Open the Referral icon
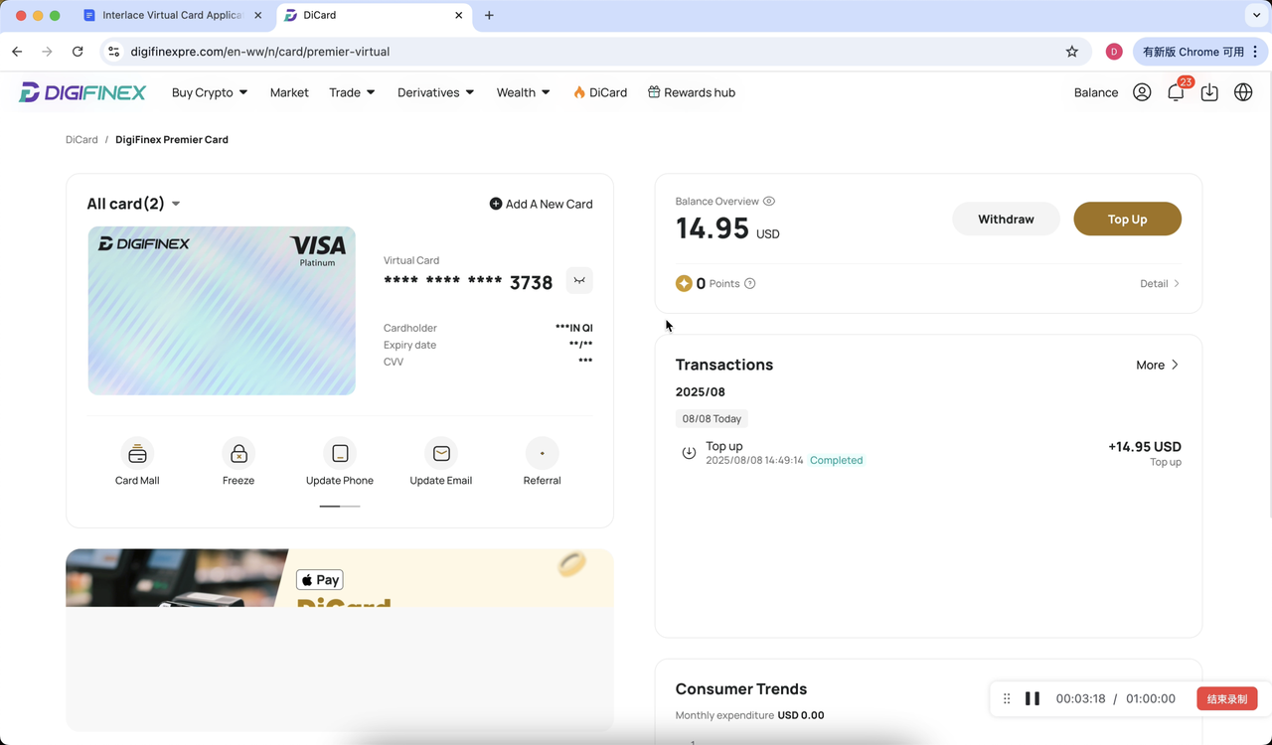This screenshot has width=1272, height=745. tap(542, 453)
